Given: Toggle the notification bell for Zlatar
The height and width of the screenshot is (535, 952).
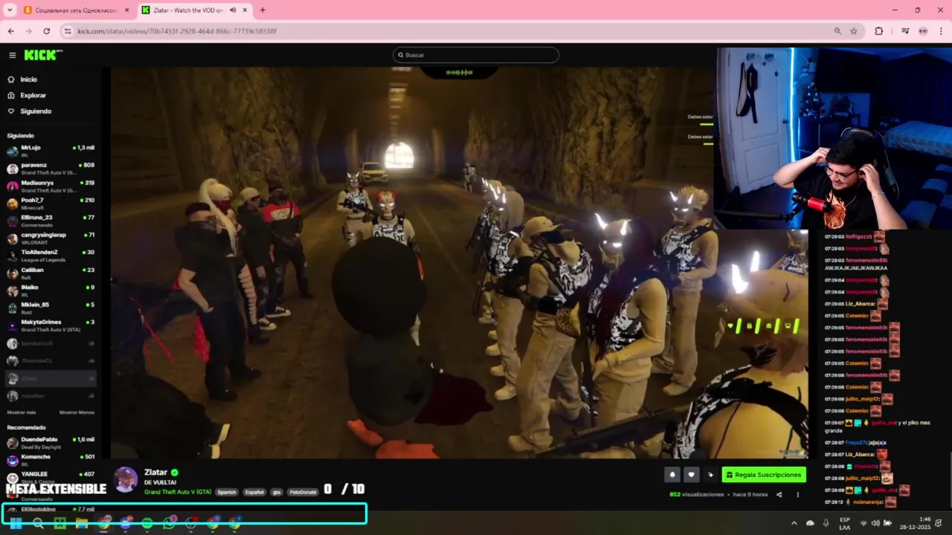Looking at the screenshot, I should click(672, 475).
